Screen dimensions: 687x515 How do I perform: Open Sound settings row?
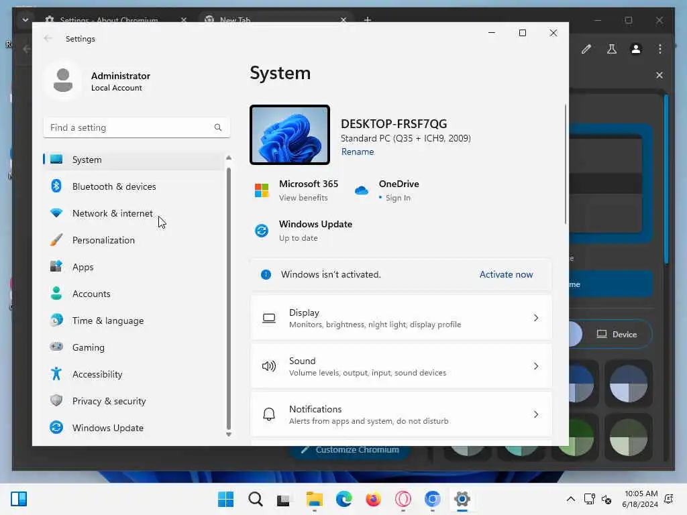pos(401,366)
